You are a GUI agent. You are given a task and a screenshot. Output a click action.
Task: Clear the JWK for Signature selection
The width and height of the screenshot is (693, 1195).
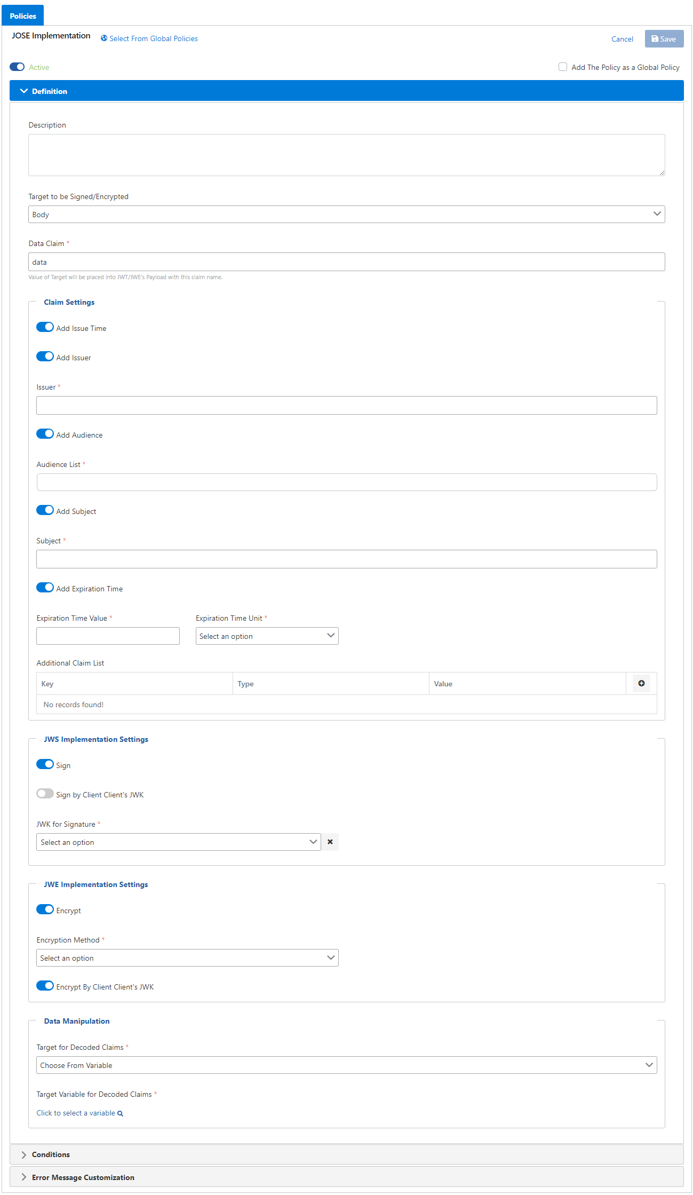(330, 842)
